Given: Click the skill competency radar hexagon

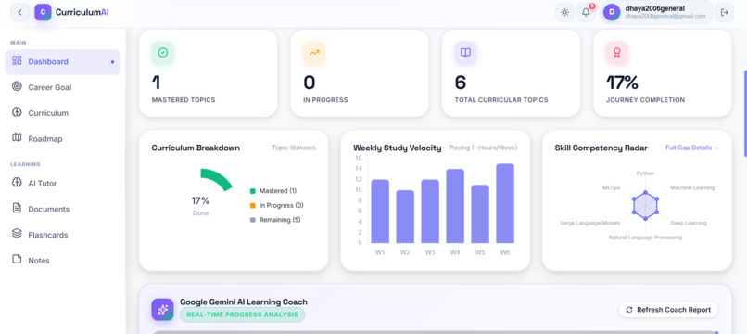Looking at the screenshot, I should click(645, 206).
